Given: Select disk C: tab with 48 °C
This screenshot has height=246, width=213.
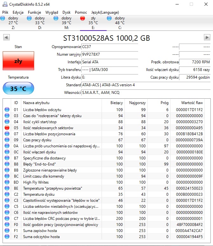Looking at the screenshot, I should 120,23.
